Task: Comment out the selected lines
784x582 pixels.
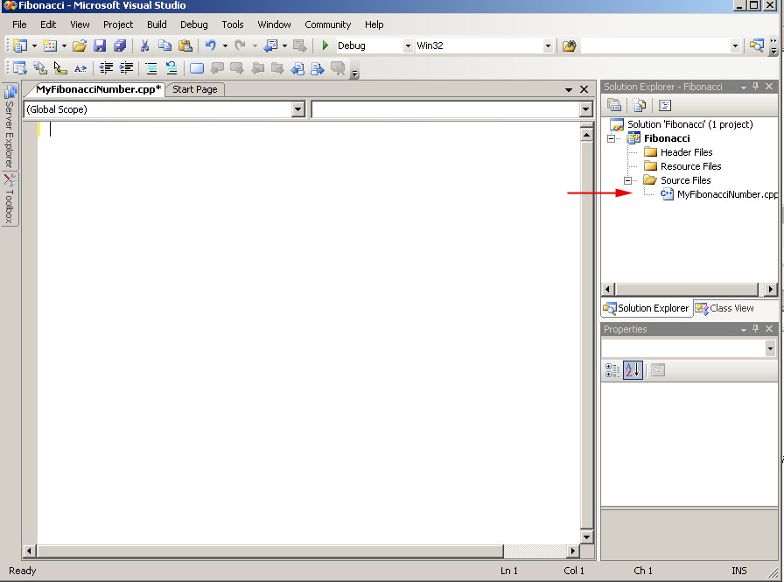Action: [x=151, y=68]
